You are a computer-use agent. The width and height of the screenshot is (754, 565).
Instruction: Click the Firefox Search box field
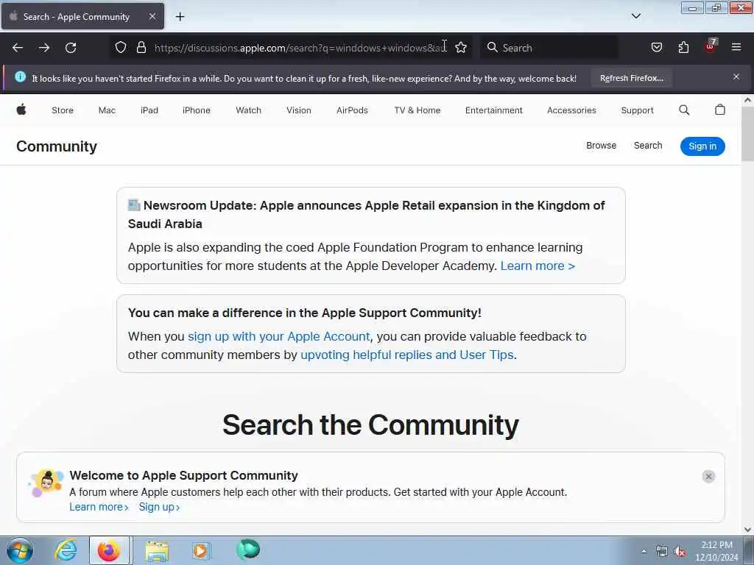tap(549, 48)
